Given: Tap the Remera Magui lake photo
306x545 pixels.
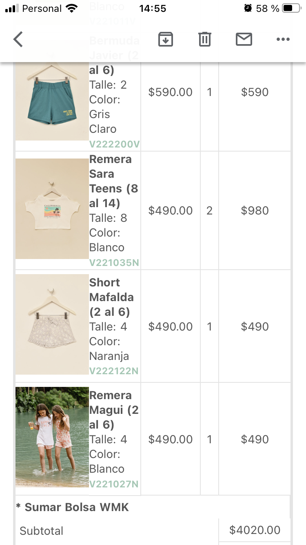Looking at the screenshot, I should [x=52, y=437].
